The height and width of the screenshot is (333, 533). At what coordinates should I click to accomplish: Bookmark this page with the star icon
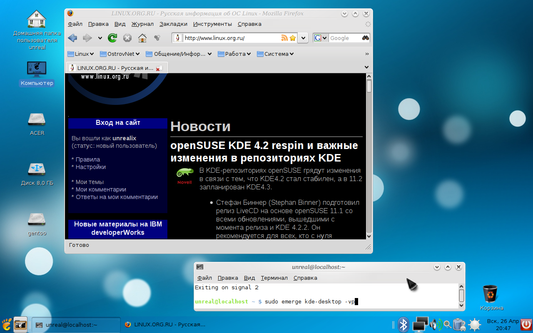(293, 38)
